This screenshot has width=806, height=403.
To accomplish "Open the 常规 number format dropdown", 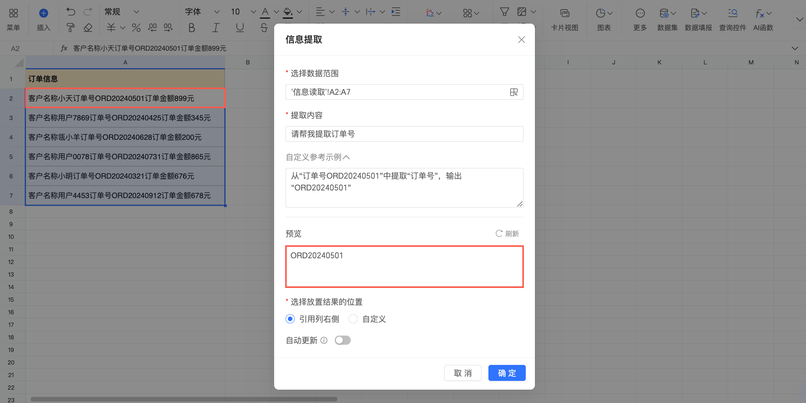I will (x=122, y=12).
